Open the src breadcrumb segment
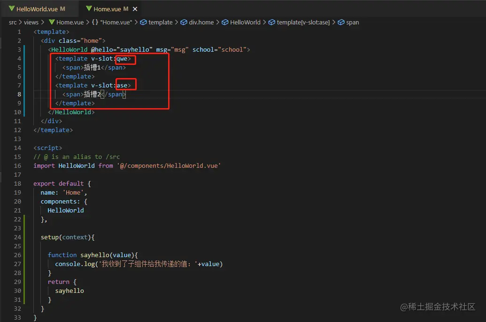This screenshot has width=486, height=322. click(x=13, y=23)
